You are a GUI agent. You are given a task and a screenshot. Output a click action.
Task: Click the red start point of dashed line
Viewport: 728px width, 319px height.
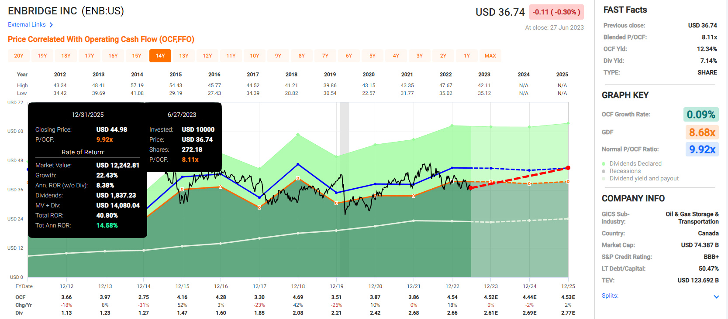(471, 188)
